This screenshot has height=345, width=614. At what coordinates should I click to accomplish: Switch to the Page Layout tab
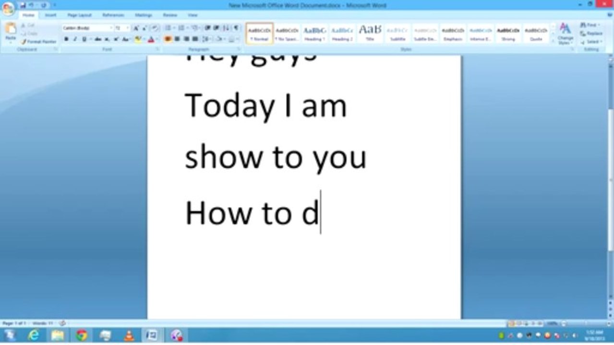point(79,15)
